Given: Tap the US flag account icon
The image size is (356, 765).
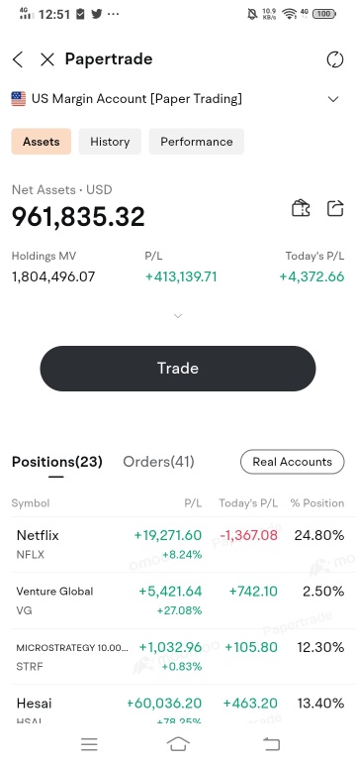Looking at the screenshot, I should [x=19, y=99].
